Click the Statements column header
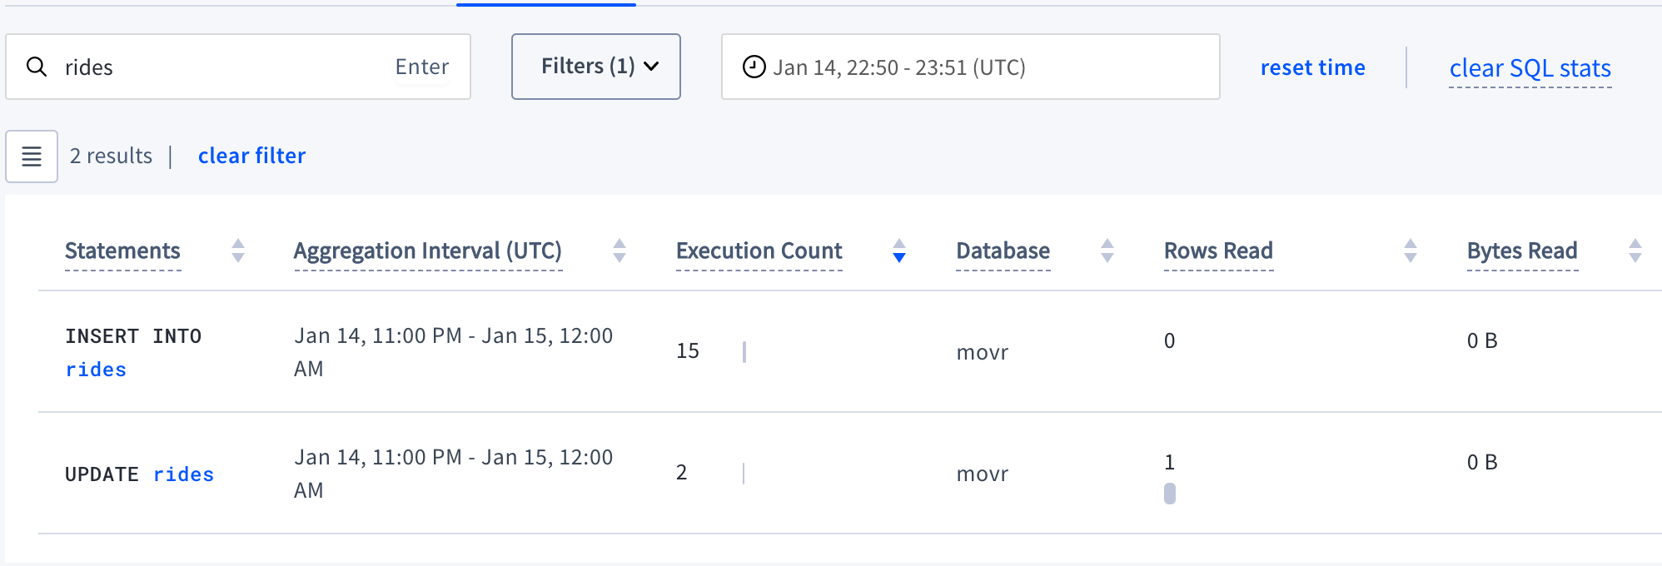Viewport: 1662px width, 566px height. [122, 251]
